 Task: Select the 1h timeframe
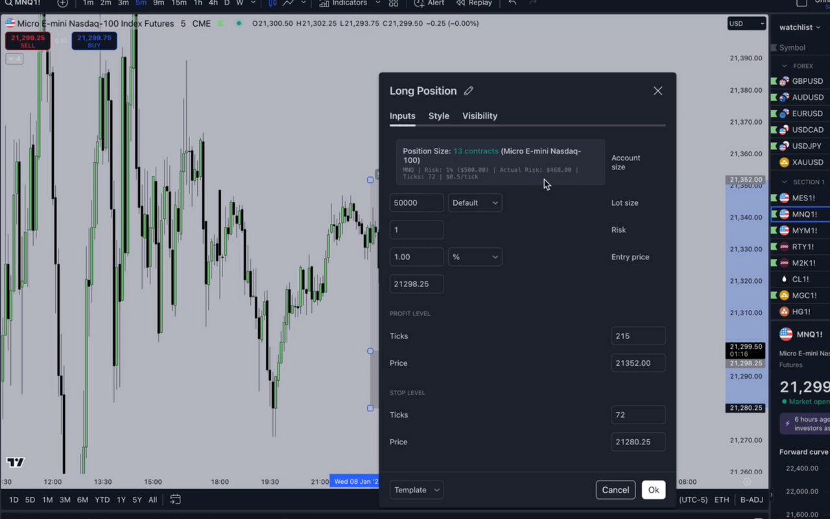(x=198, y=3)
